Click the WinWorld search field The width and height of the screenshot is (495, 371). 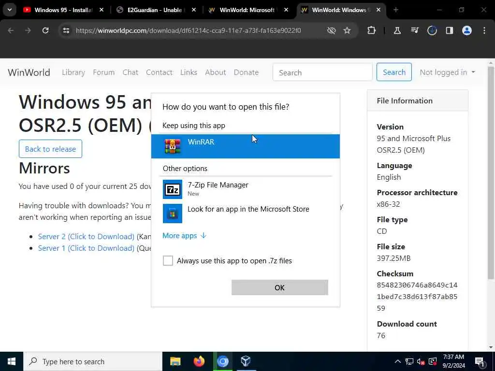coord(322,72)
